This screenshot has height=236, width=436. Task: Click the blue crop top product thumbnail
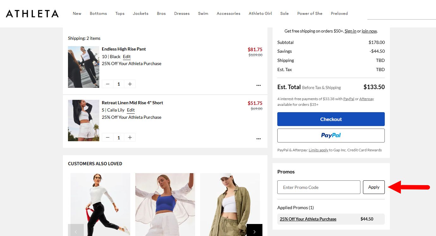click(x=165, y=204)
